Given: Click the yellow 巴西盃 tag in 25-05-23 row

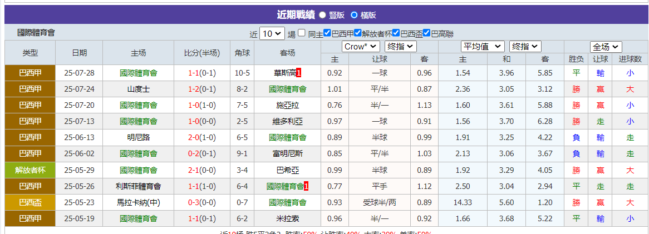Looking at the screenshot, I should [30, 202].
